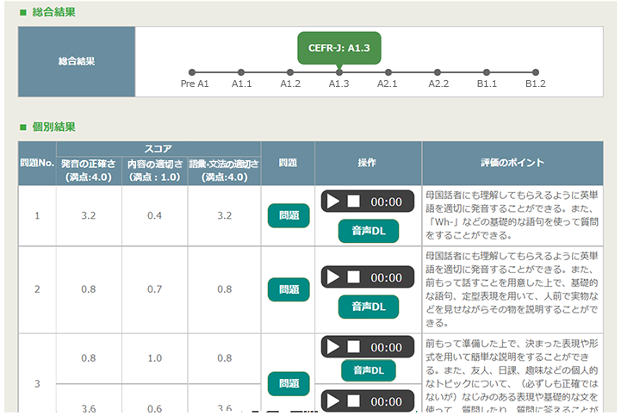
Task: Open the 問題 button for question 3
Action: coord(289,383)
